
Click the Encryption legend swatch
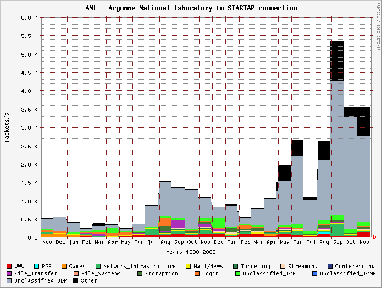click(140, 273)
